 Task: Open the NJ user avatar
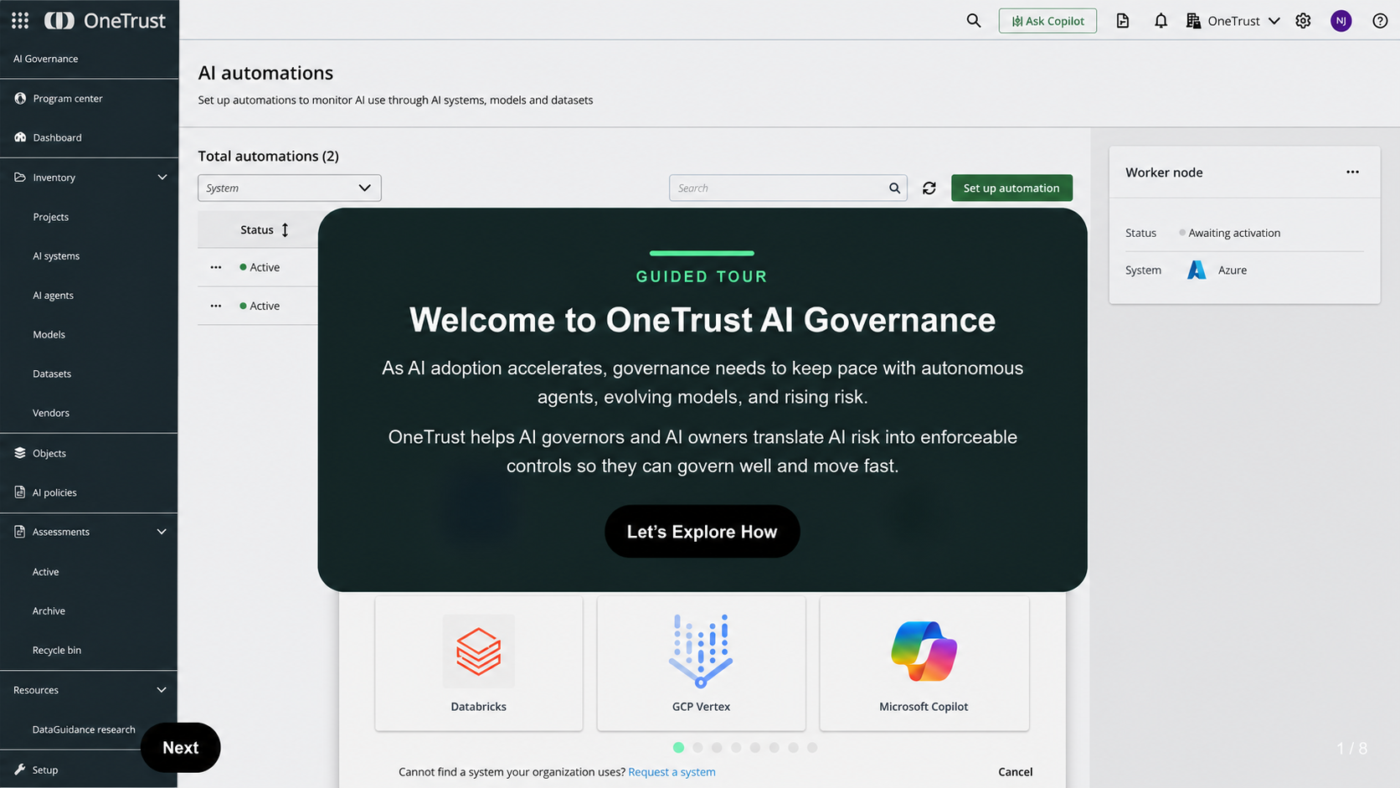[1341, 21]
